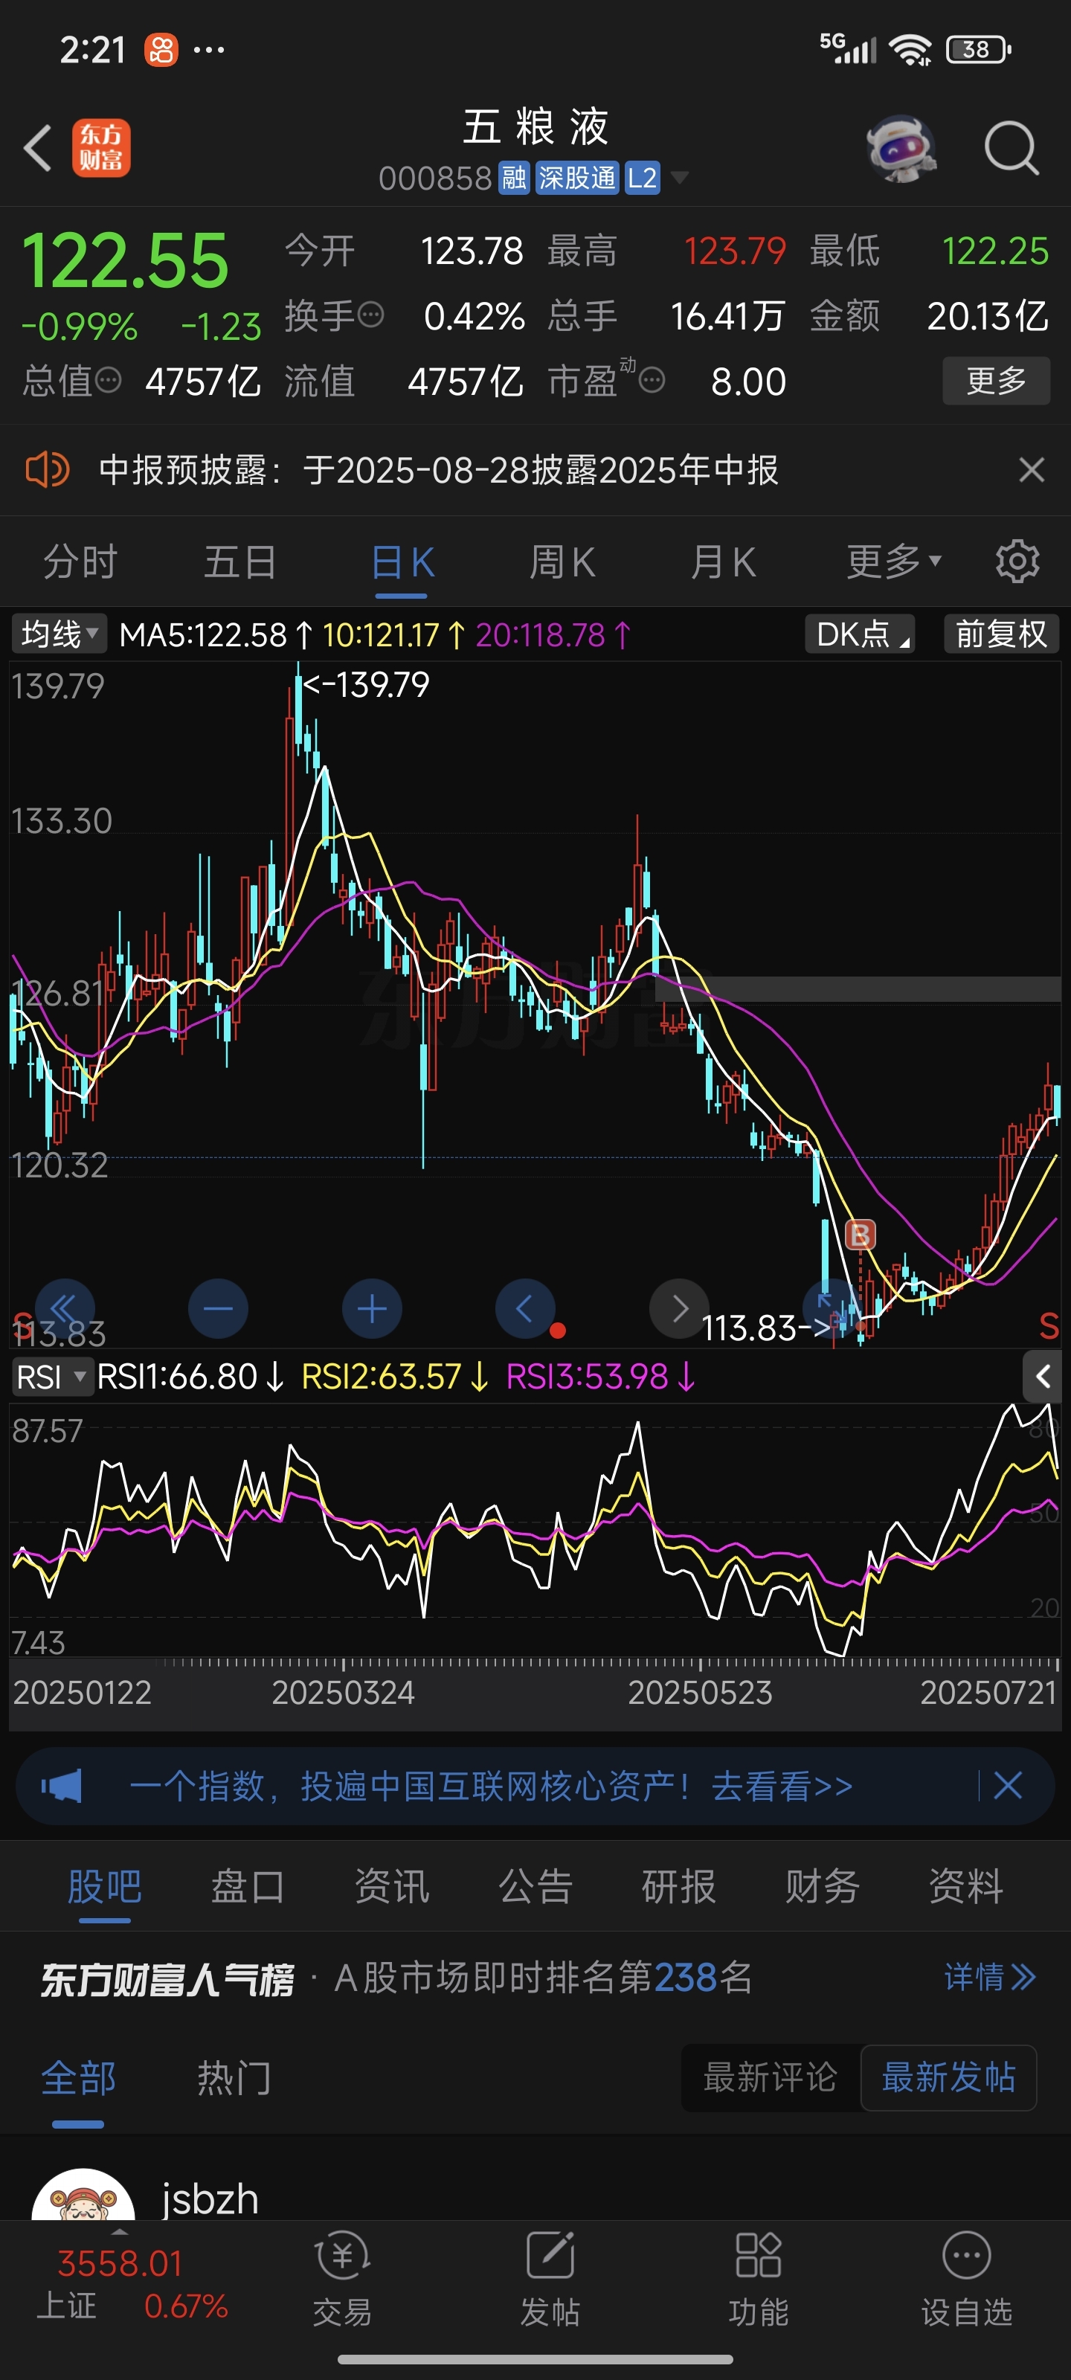1071x2380 pixels.
Task: Select 热门 posts filter
Action: tap(234, 2078)
